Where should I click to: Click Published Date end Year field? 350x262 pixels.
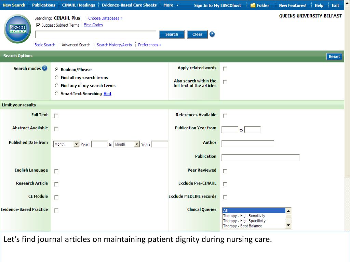tap(160, 144)
